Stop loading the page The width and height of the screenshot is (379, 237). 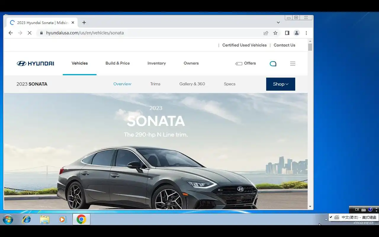[x=30, y=33]
